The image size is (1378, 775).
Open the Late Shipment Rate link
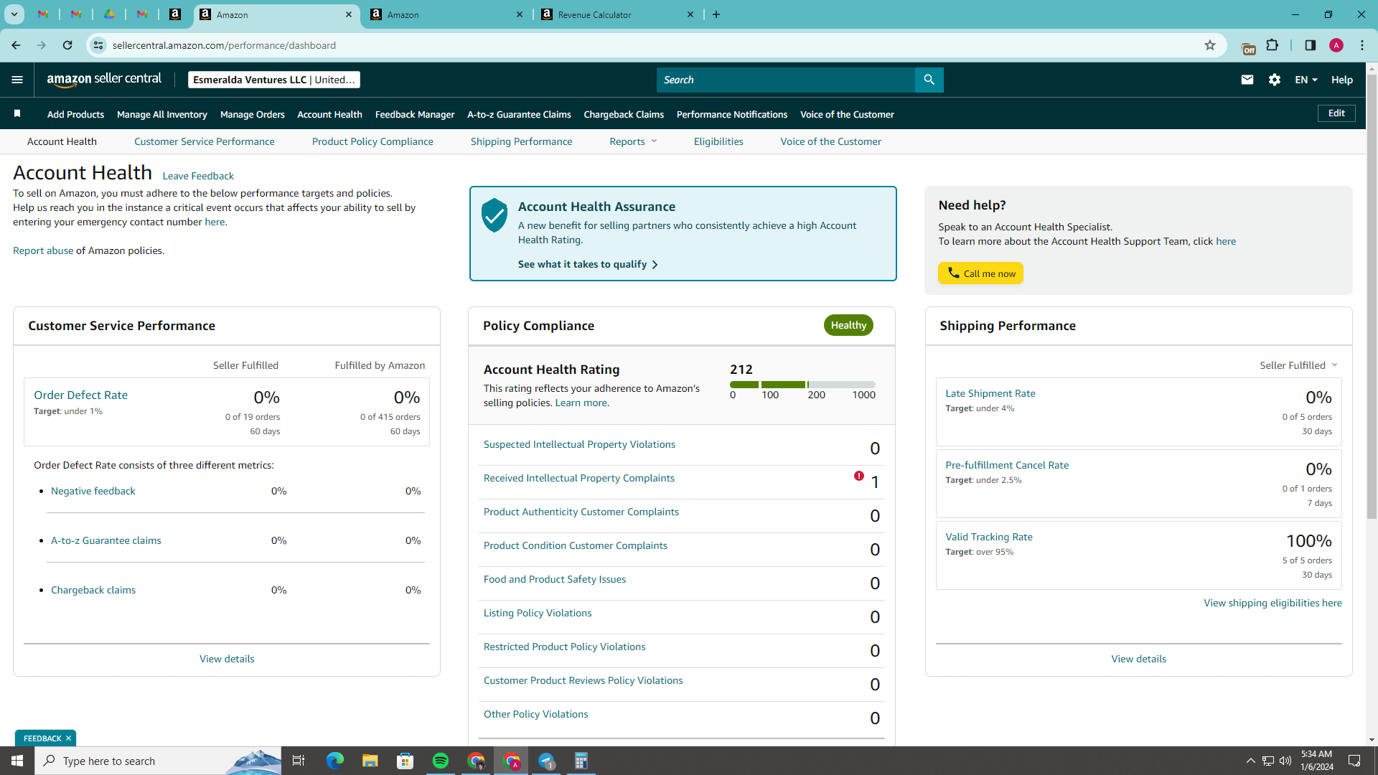990,393
